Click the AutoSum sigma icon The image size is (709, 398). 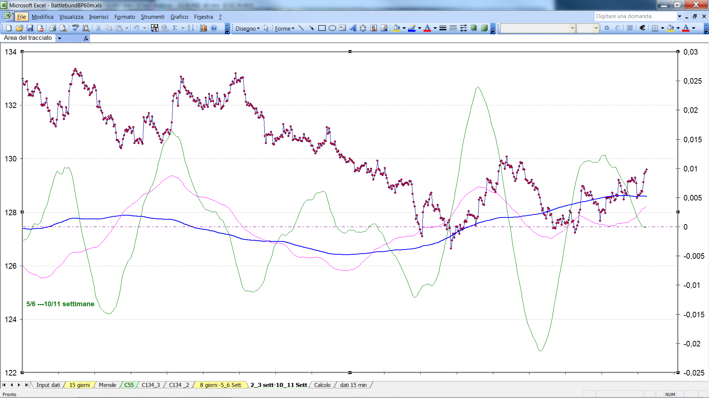click(175, 28)
